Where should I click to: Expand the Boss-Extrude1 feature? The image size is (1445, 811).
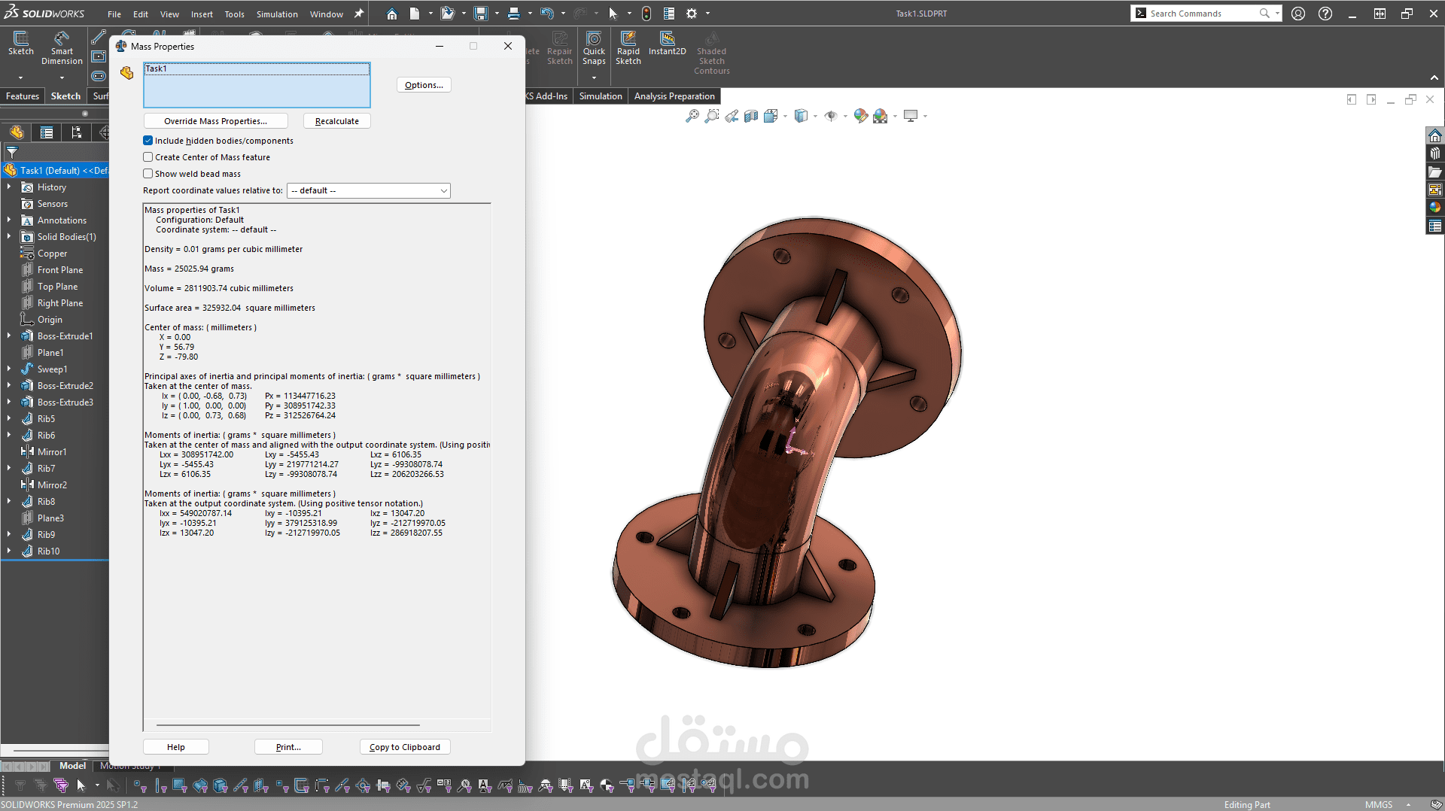point(9,336)
